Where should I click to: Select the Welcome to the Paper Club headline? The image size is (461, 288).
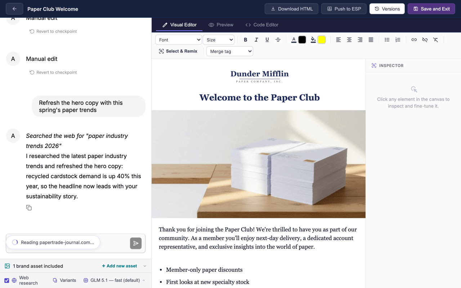(259, 98)
